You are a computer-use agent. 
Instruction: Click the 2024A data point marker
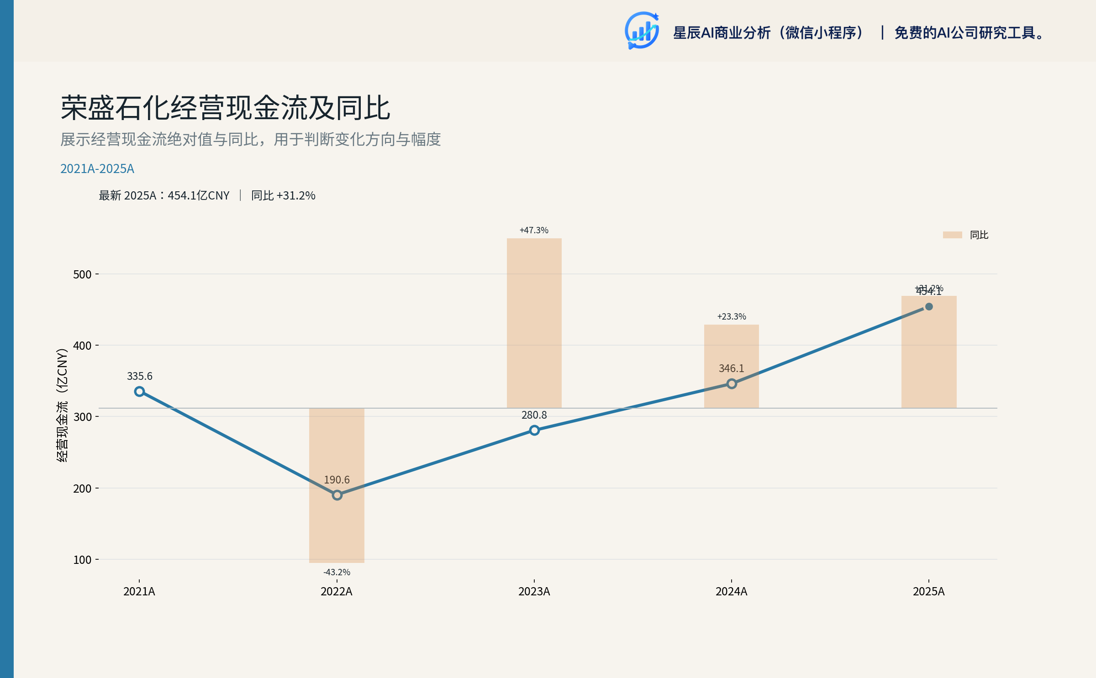(732, 384)
